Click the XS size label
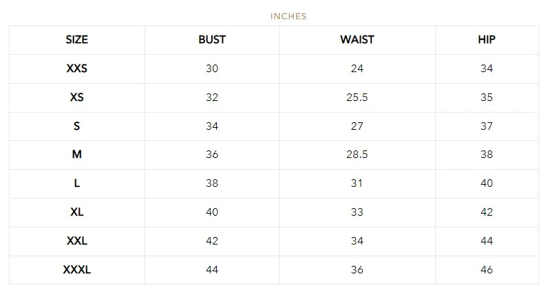Image resolution: width=548 pixels, height=294 pixels. click(76, 98)
